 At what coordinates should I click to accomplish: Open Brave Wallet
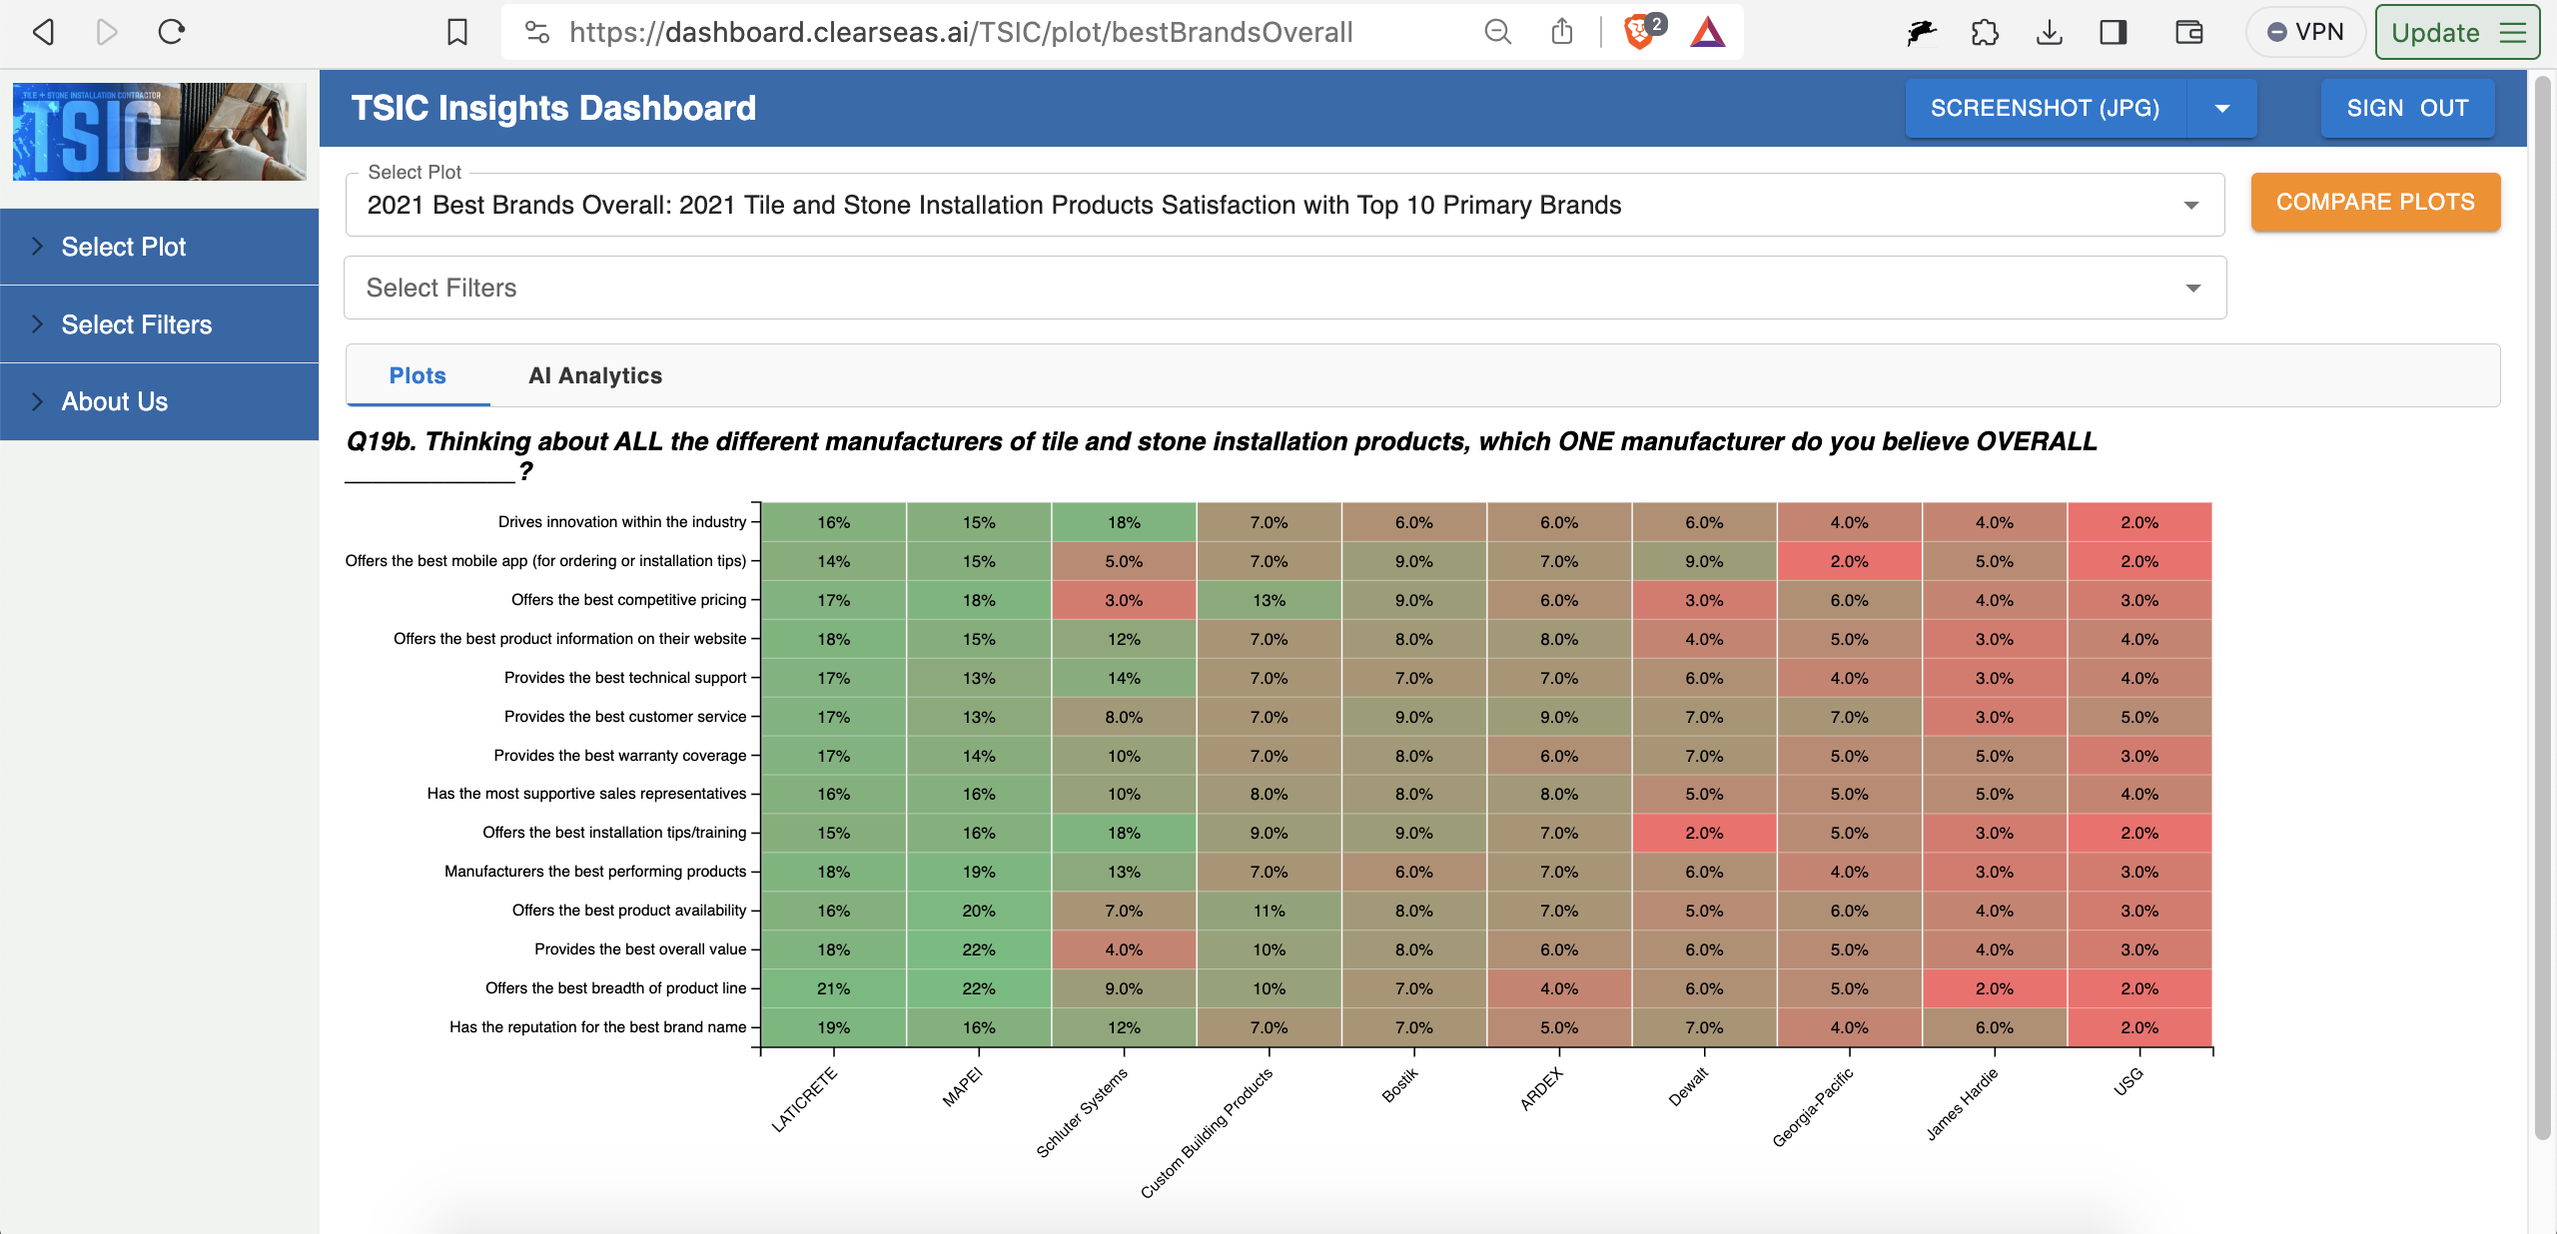[2187, 31]
